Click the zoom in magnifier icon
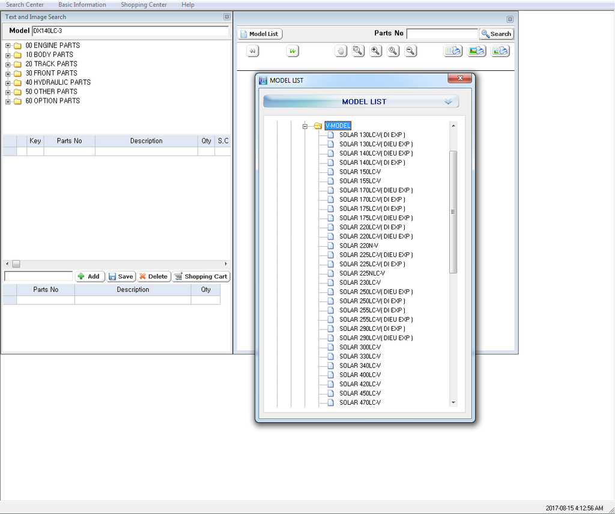The height and width of the screenshot is (514, 615). tap(376, 51)
